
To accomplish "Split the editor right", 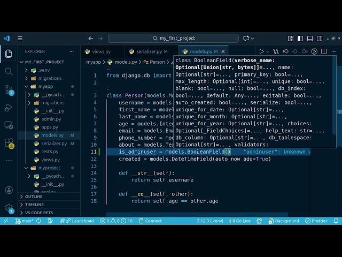I will 324,51.
